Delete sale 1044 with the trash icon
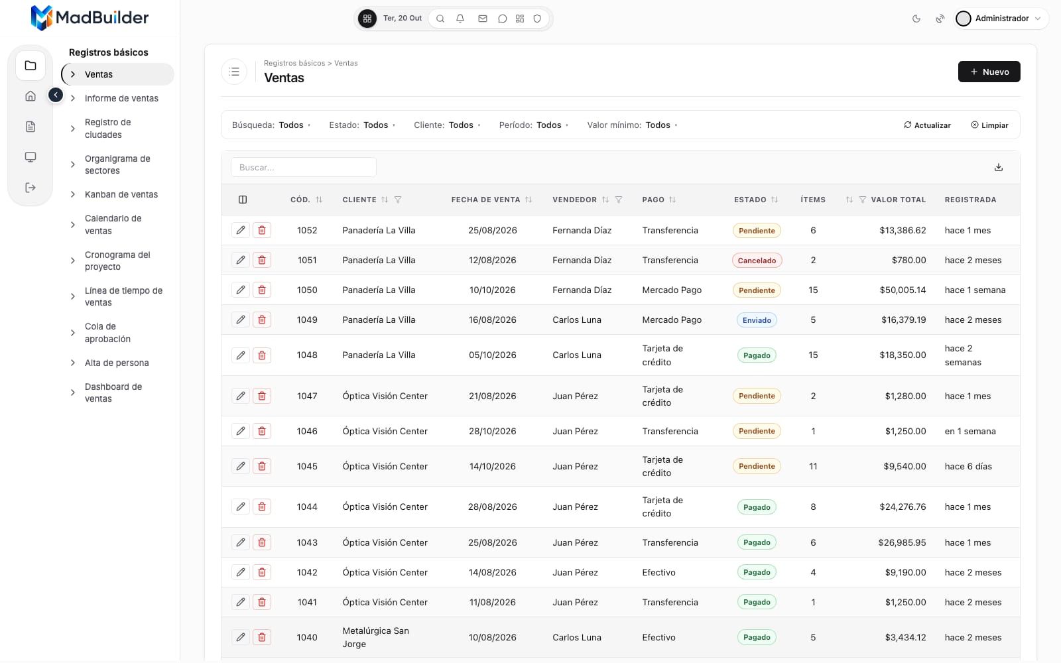Screen dimensions: 1061x663 (262, 507)
